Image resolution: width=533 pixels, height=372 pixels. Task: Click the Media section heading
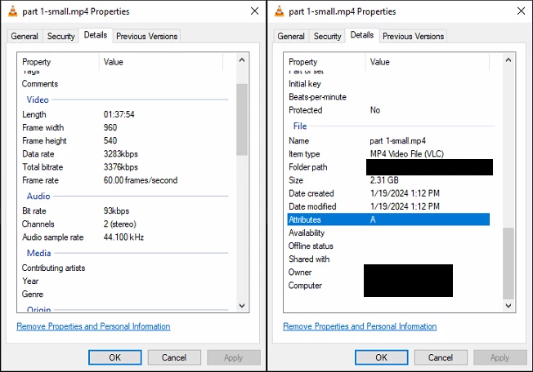[38, 253]
